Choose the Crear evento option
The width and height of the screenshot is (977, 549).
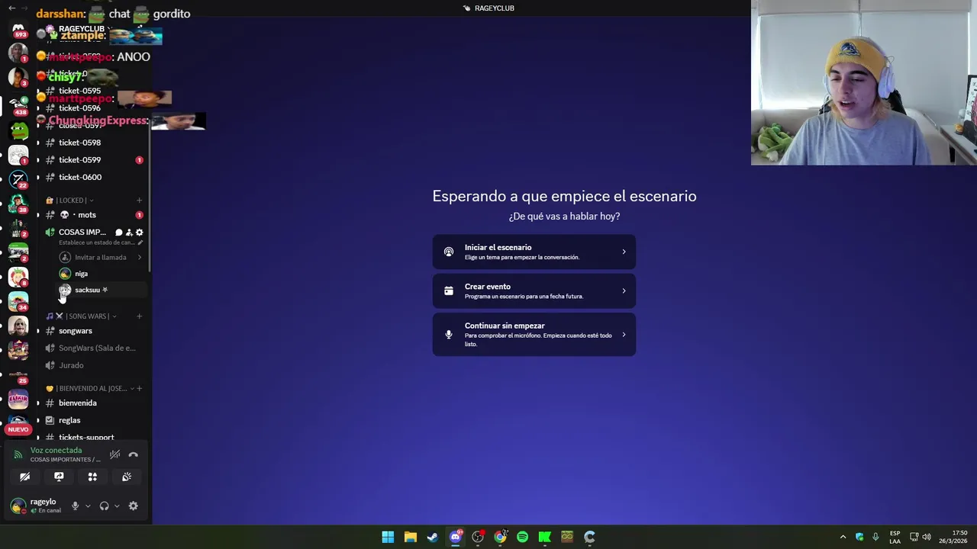[534, 291]
